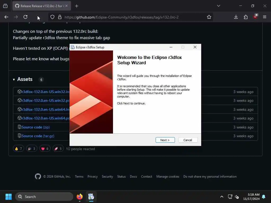Screen dimensions: 271x203
Task: Open the tab overview icon in title bar
Action: pyautogui.click(x=5, y=6)
